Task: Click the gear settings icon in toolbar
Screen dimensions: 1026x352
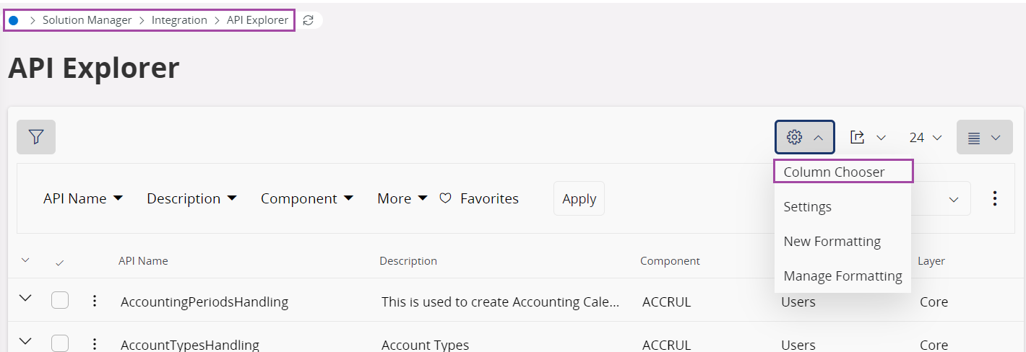Action: [x=795, y=137]
